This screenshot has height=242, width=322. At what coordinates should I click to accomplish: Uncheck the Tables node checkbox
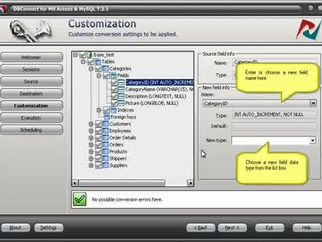[x=91, y=62]
